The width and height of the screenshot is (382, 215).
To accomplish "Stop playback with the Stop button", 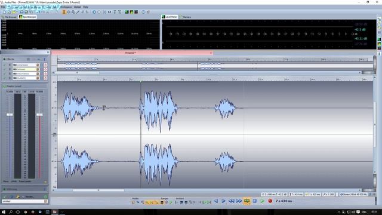I will (255, 201).
